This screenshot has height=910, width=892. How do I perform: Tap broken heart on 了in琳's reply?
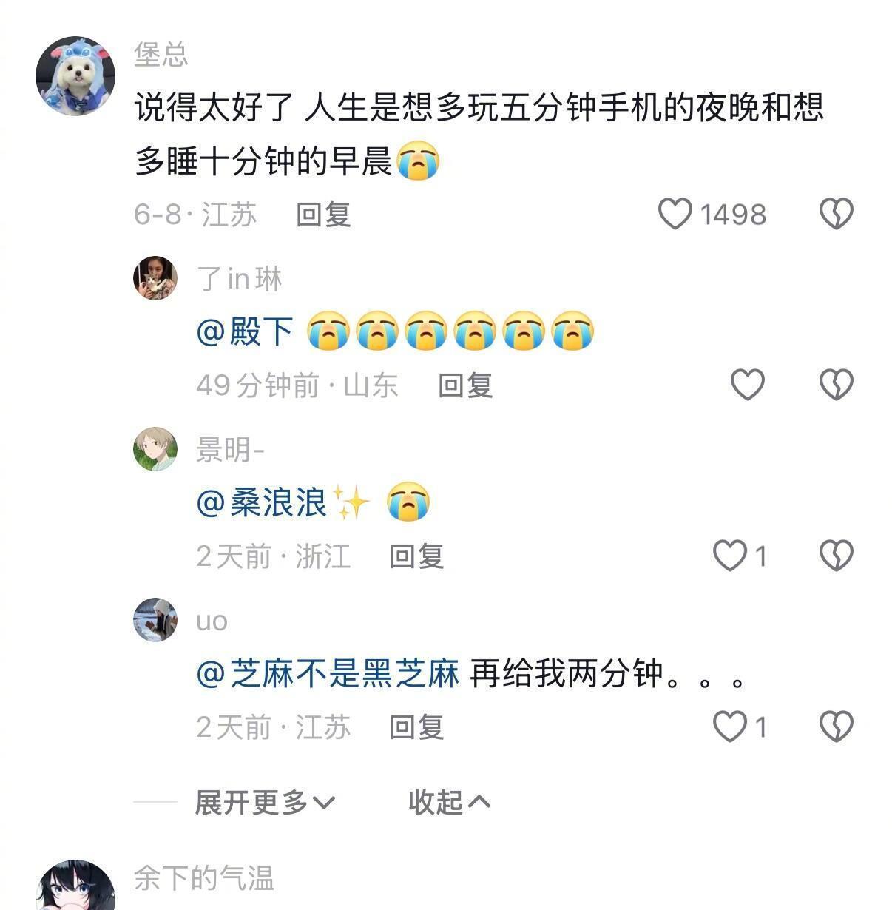coord(836,385)
